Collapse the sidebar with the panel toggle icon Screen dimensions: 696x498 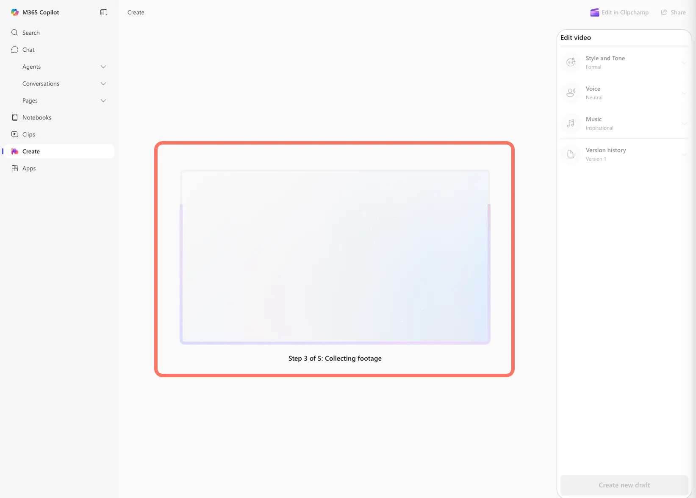[104, 12]
